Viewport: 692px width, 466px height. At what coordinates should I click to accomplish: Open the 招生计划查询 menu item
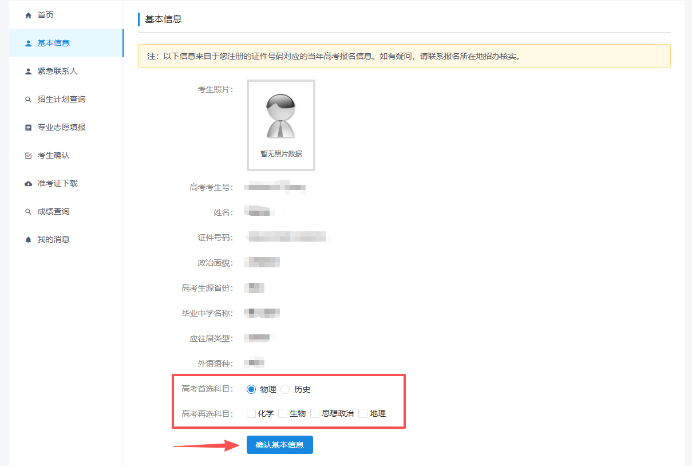tap(61, 100)
